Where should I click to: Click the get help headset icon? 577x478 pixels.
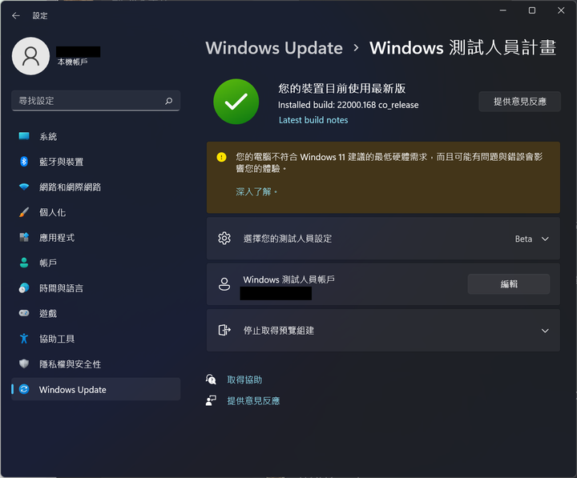(x=211, y=379)
